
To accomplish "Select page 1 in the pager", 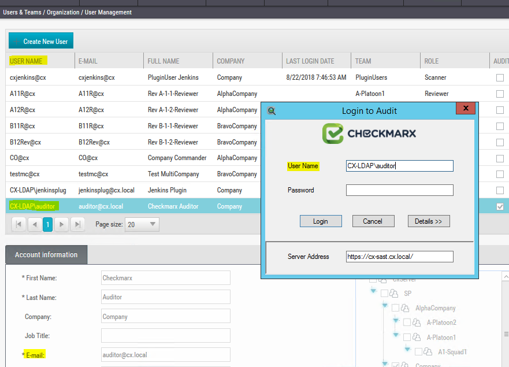I will pyautogui.click(x=48, y=224).
